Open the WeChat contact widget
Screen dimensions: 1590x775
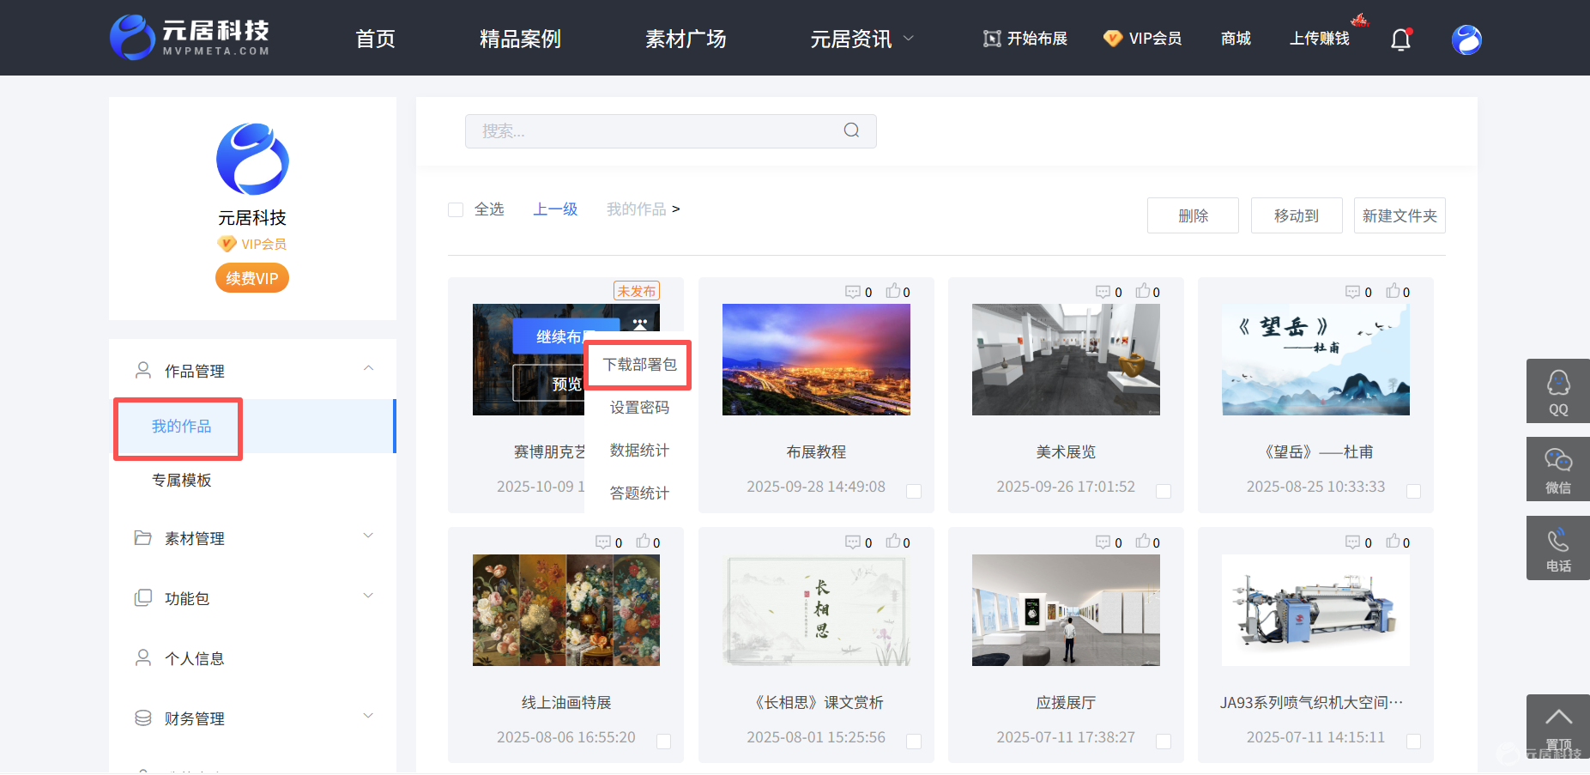tap(1558, 469)
